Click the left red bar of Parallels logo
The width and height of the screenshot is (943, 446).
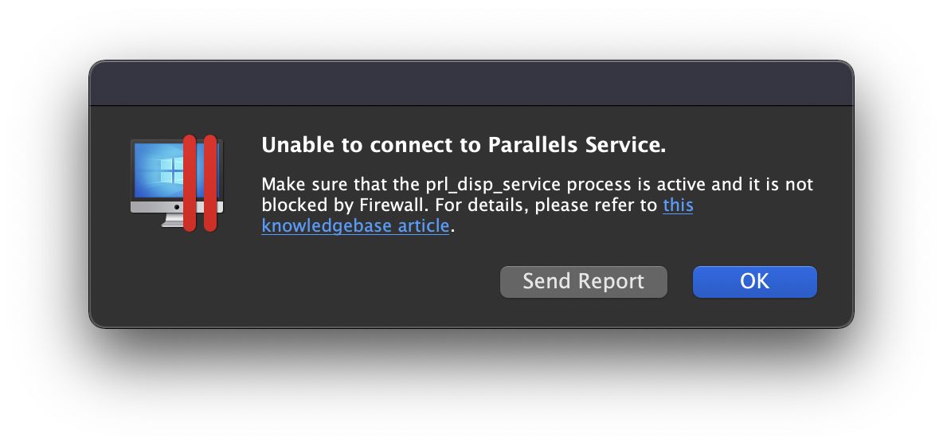[190, 183]
